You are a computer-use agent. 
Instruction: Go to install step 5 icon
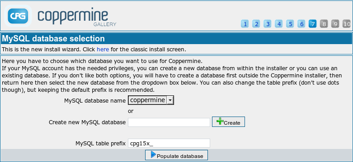290,23
